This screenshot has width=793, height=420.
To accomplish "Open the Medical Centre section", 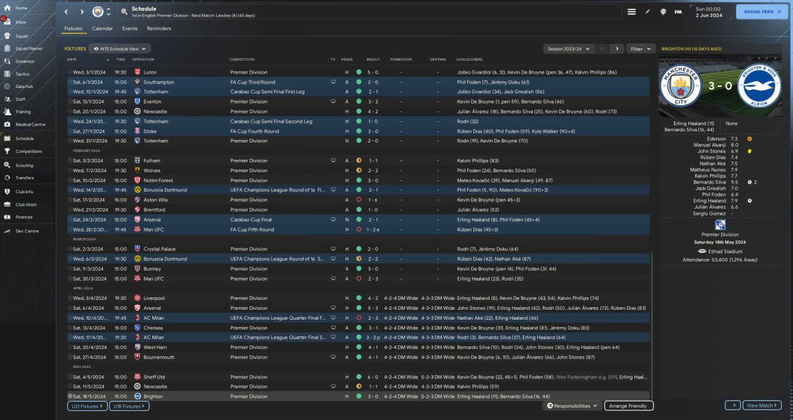I will (30, 125).
